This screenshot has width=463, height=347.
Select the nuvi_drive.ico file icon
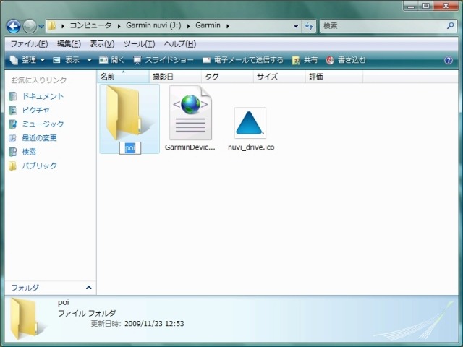[x=250, y=123]
